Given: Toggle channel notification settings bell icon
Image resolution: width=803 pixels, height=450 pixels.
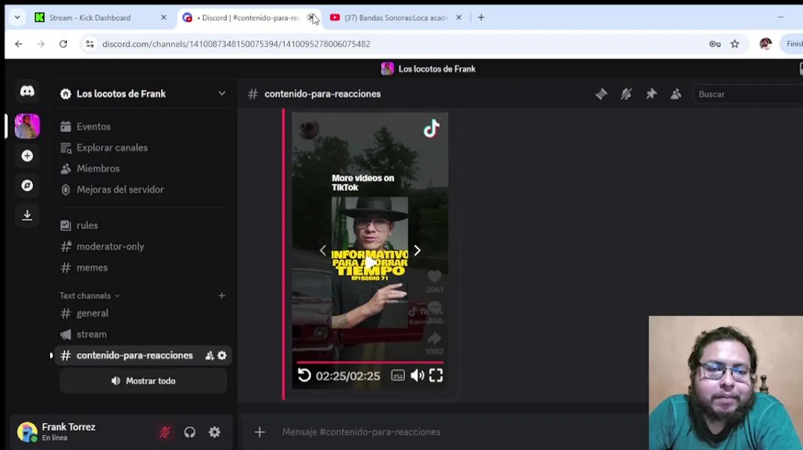Looking at the screenshot, I should coord(626,94).
